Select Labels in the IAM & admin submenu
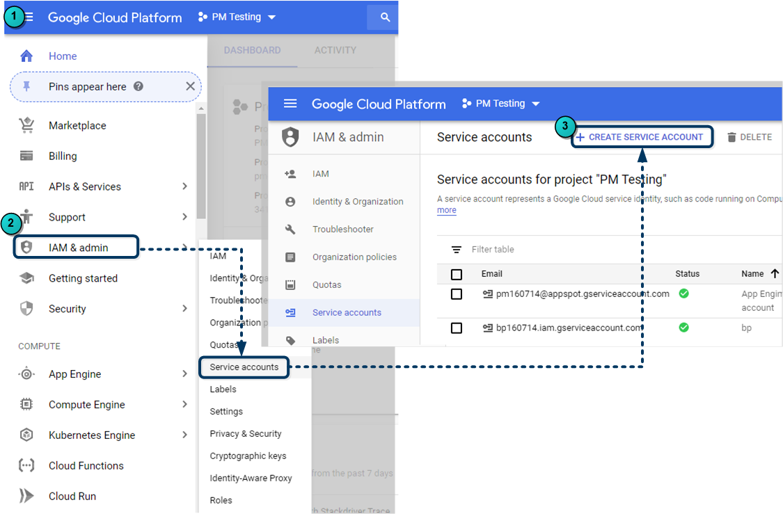The width and height of the screenshot is (783, 514). 223,389
